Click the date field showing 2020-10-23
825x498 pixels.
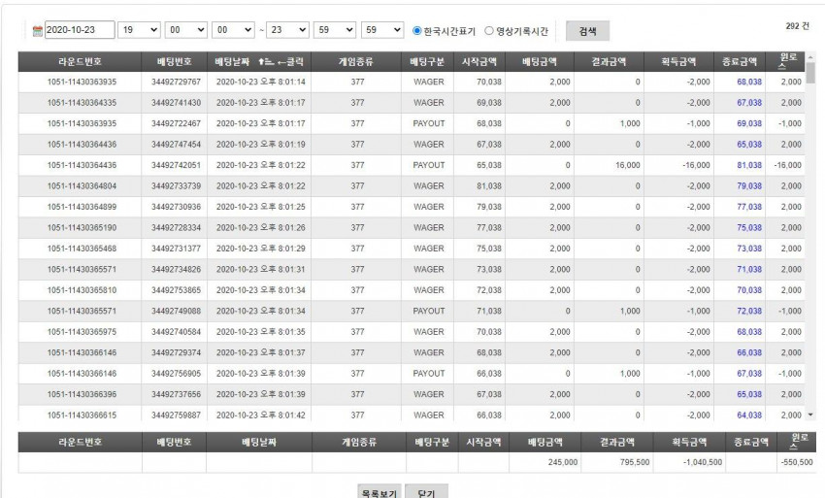[80, 30]
